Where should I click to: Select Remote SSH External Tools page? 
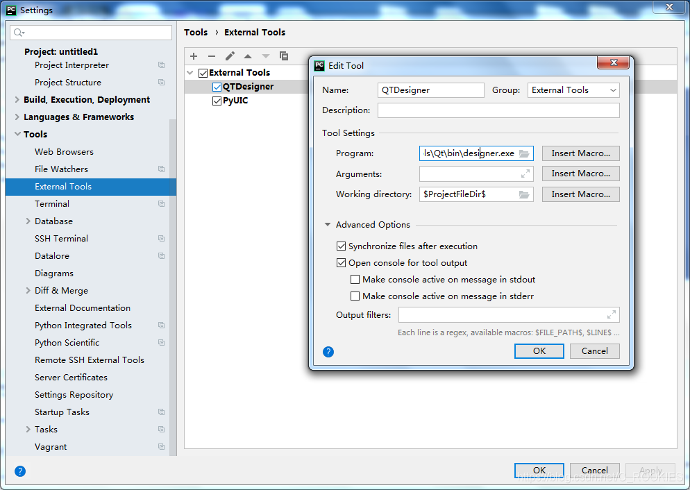(91, 360)
